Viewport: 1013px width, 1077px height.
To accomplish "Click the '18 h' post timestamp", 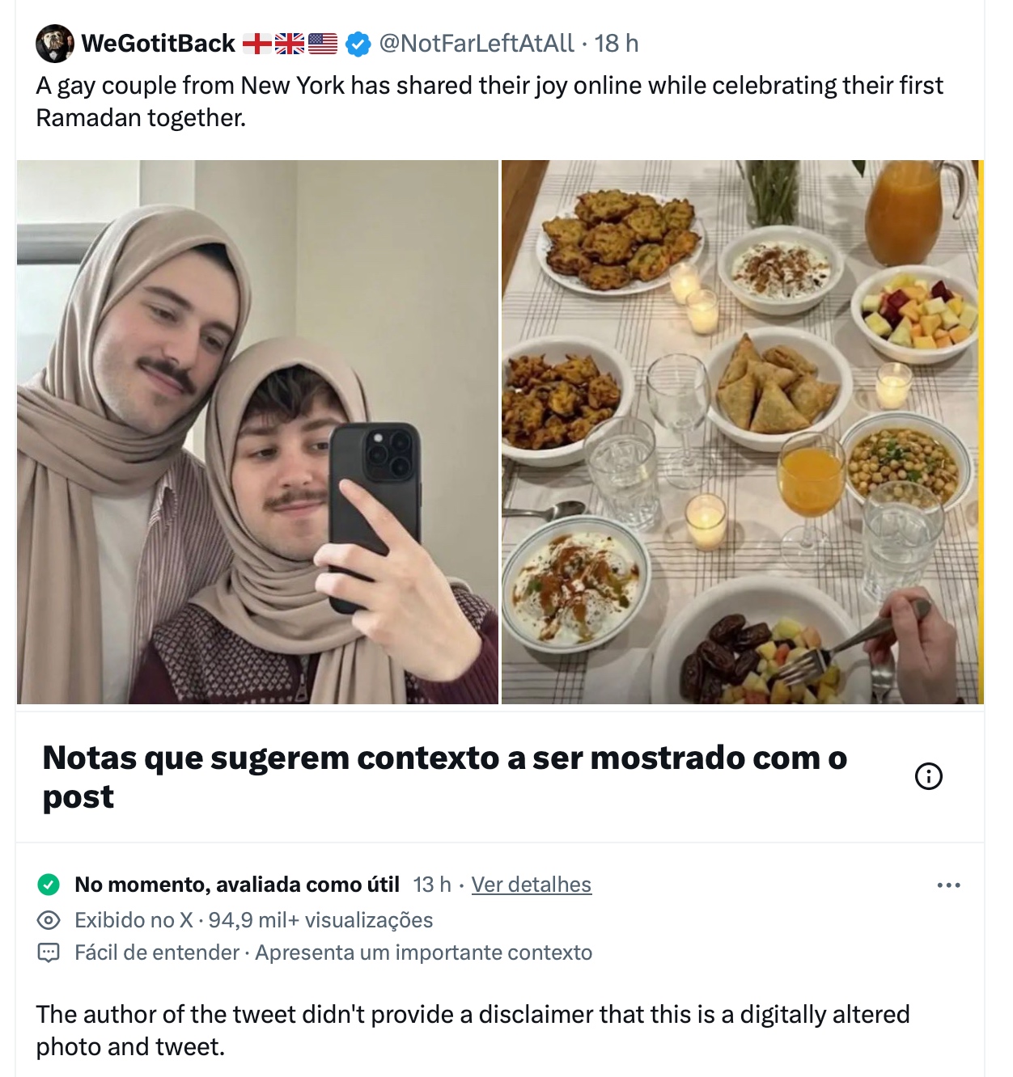I will [617, 44].
